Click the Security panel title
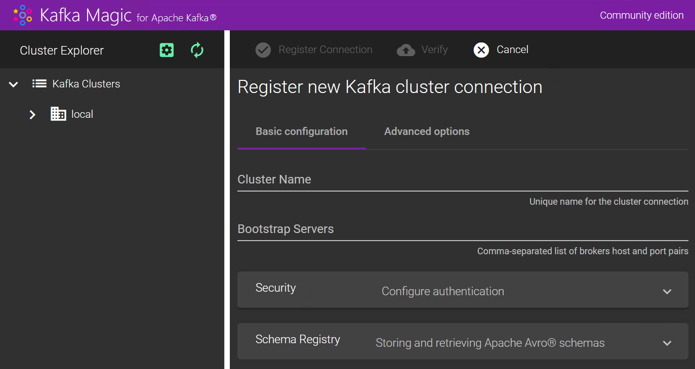The width and height of the screenshot is (695, 369). coord(275,288)
